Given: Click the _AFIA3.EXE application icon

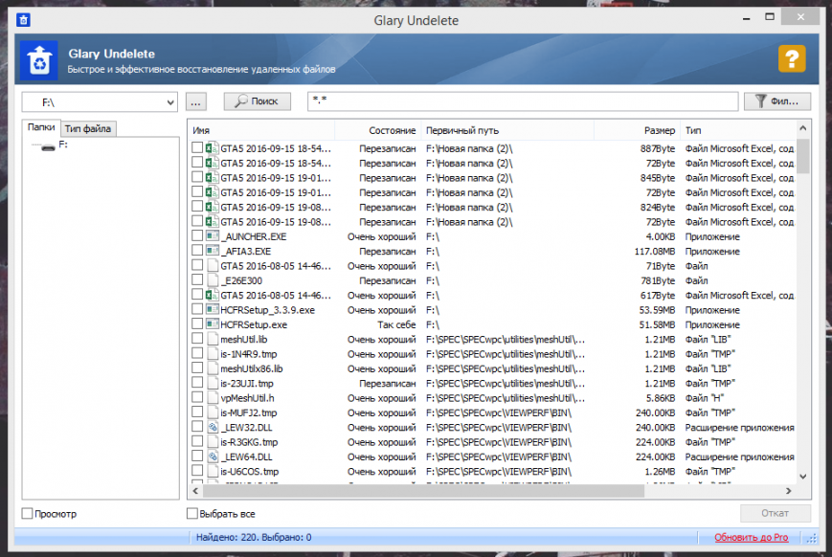Looking at the screenshot, I should (213, 251).
